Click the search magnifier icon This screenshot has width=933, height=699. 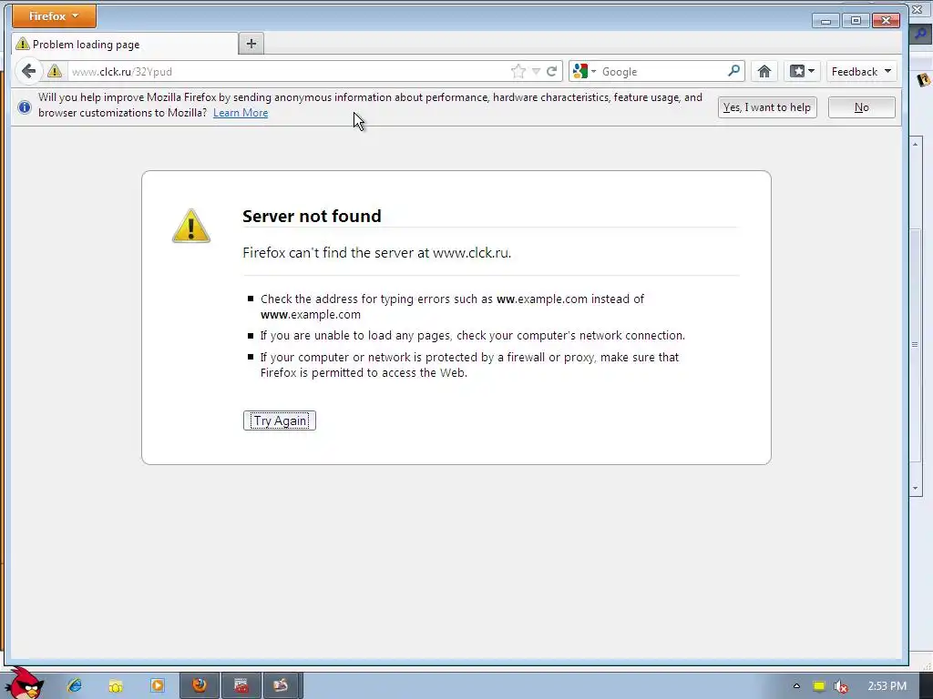(x=734, y=71)
